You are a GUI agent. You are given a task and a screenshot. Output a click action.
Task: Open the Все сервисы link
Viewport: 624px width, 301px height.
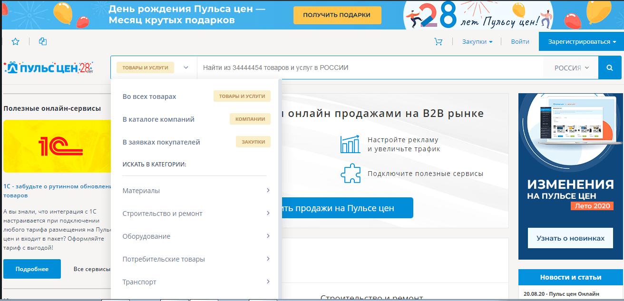click(x=92, y=269)
